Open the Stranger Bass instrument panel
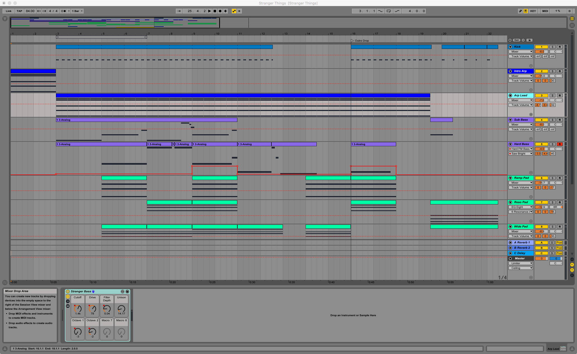Screen dimensions: 577x354 [80, 291]
